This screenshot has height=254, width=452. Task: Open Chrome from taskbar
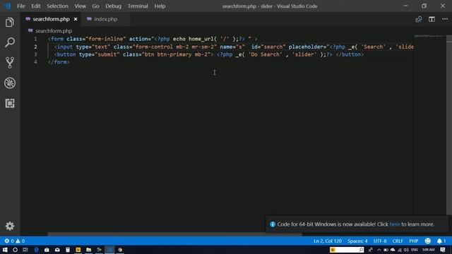tap(120, 250)
